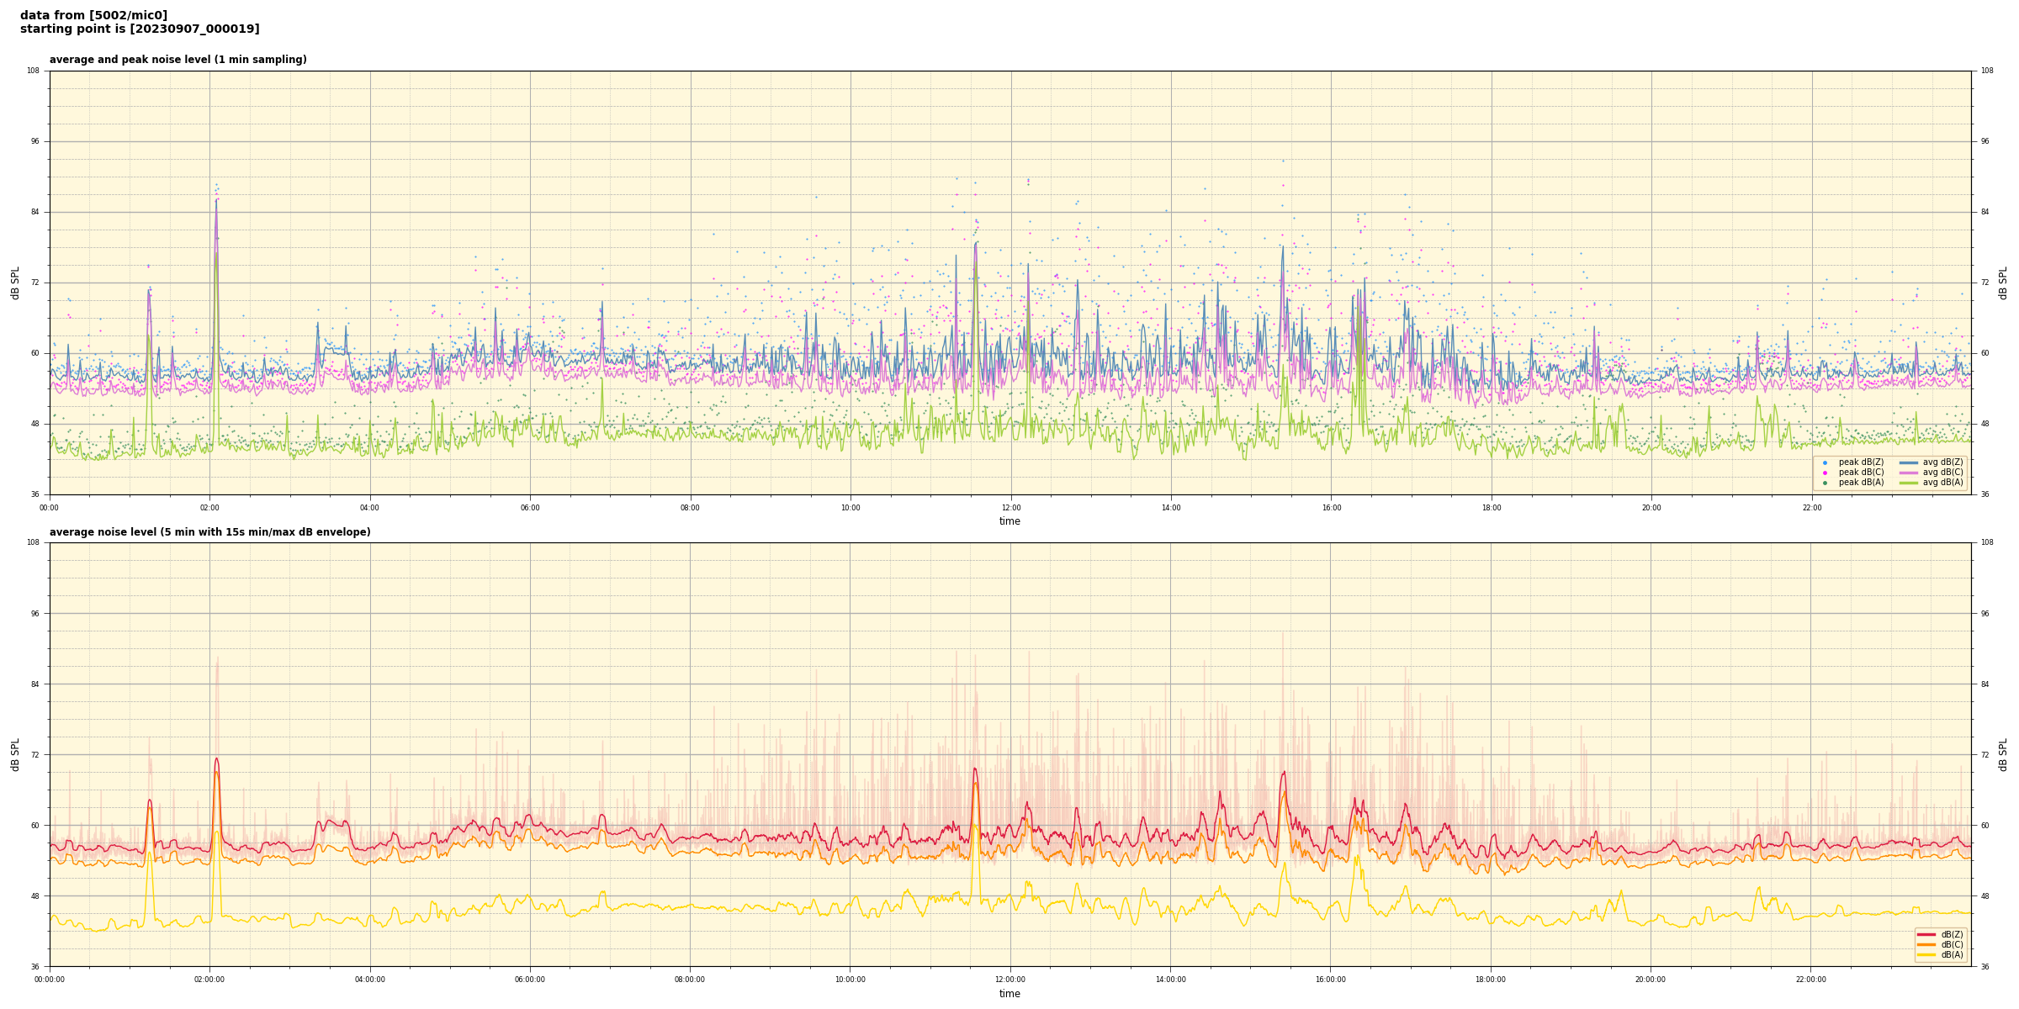Click the top chart's 'time' x-axis label
This screenshot has height=1009, width=2019.
[x=1010, y=521]
